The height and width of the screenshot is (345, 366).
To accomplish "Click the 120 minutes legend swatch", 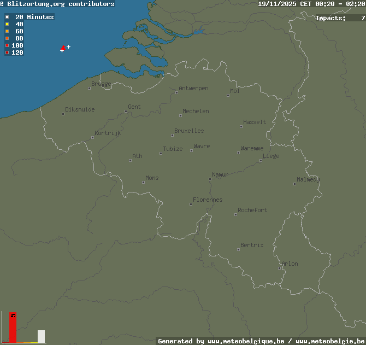I will coord(7,52).
